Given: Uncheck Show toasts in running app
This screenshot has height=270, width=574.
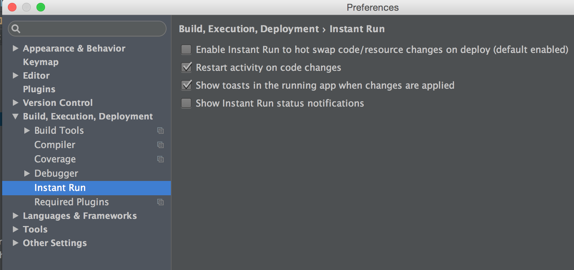Looking at the screenshot, I should click(x=186, y=85).
